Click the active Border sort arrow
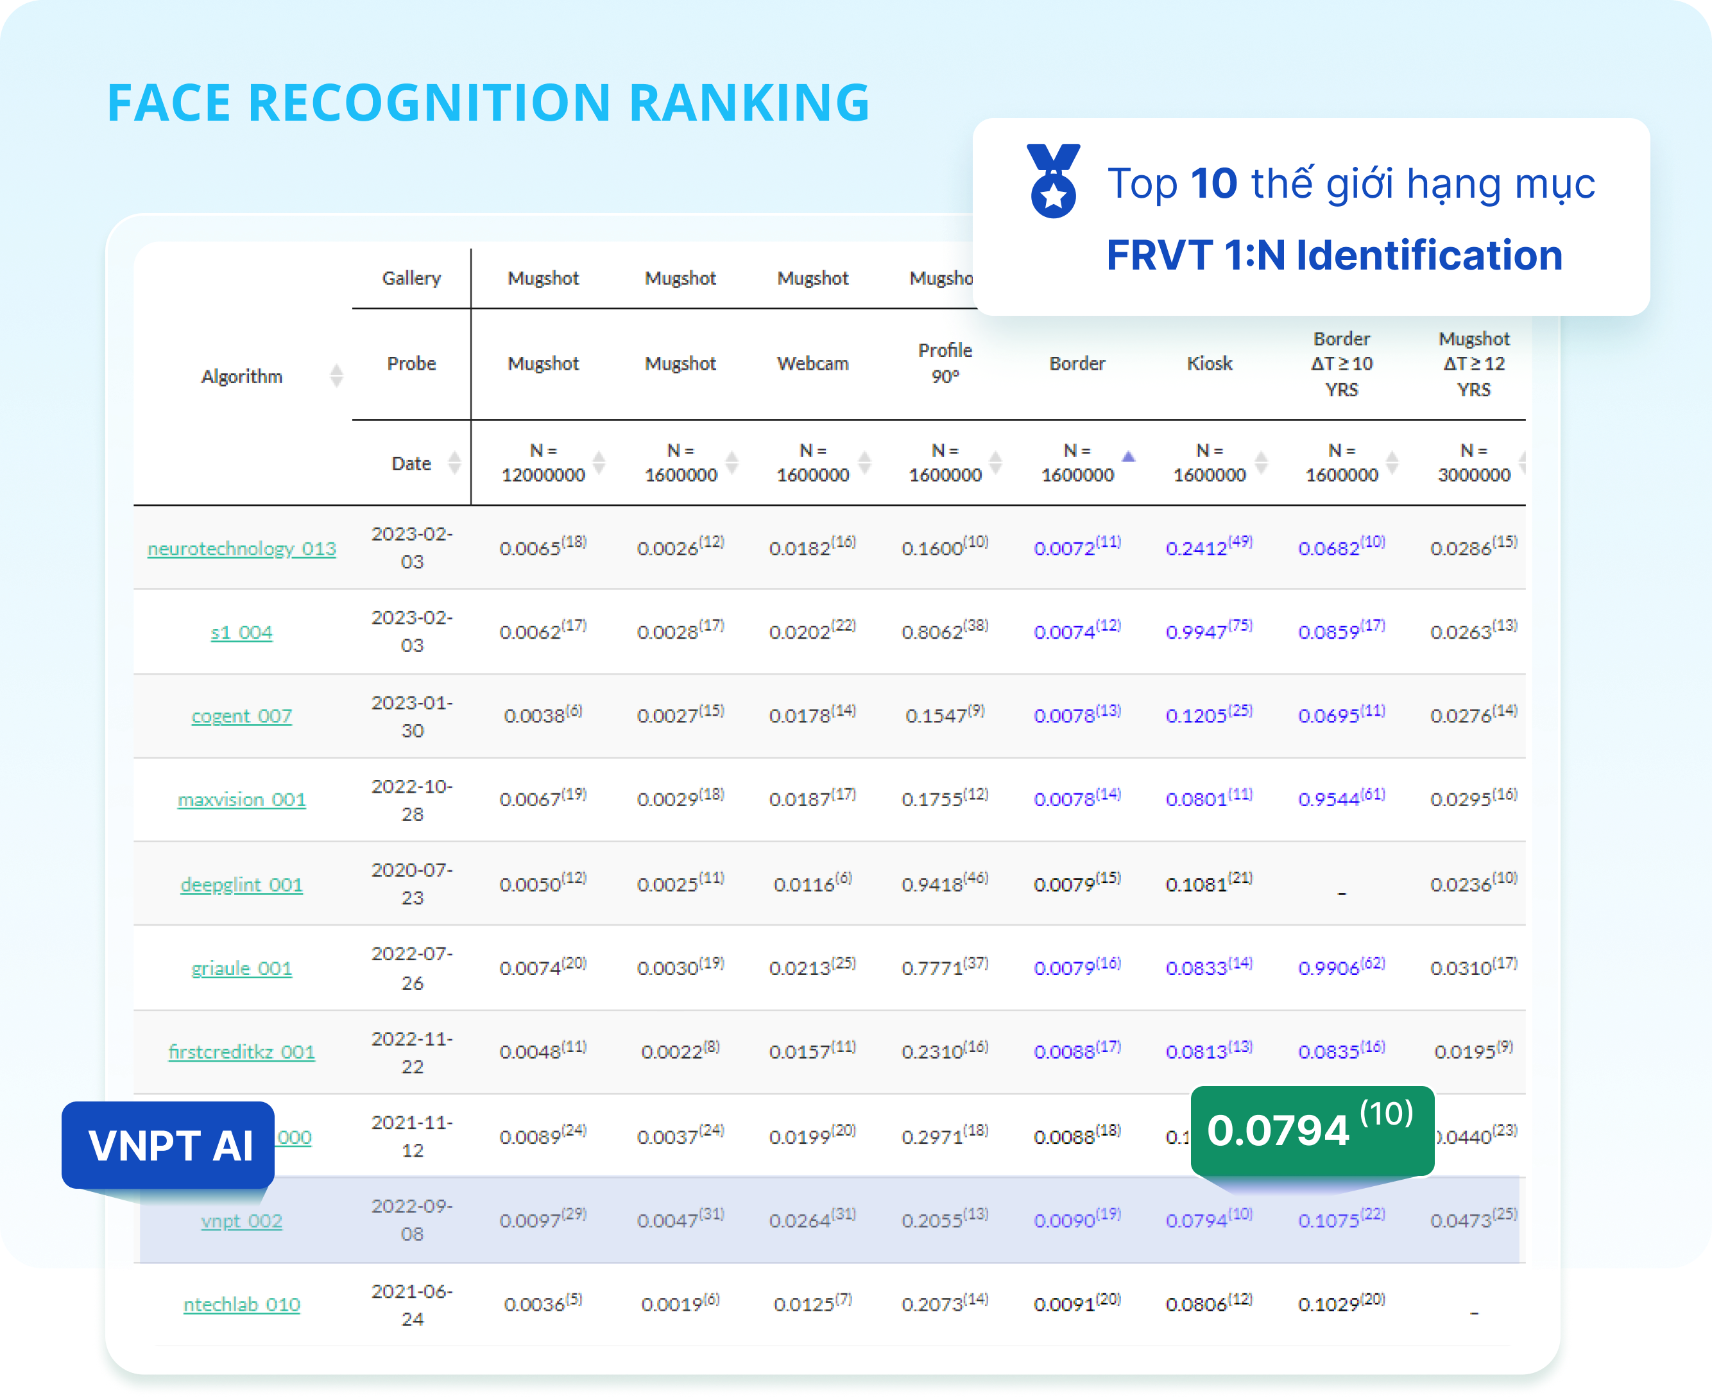This screenshot has width=1712, height=1398. 1129,456
